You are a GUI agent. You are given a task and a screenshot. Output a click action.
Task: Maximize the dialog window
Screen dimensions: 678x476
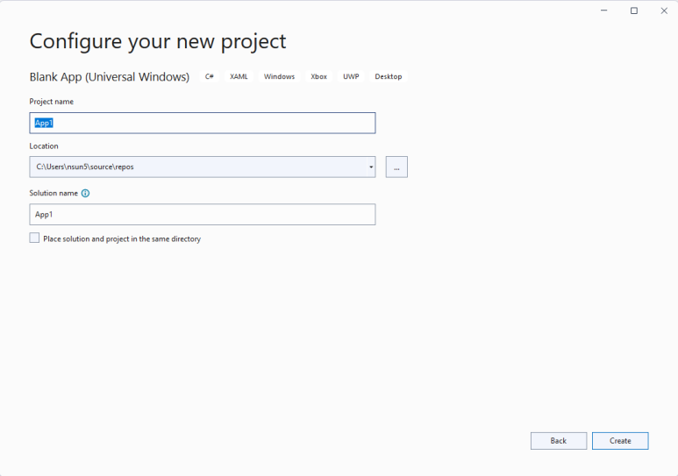pos(634,11)
